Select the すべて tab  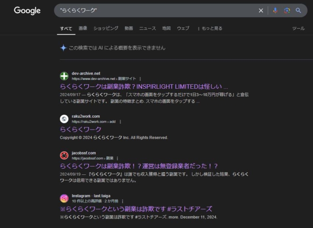[66, 29]
